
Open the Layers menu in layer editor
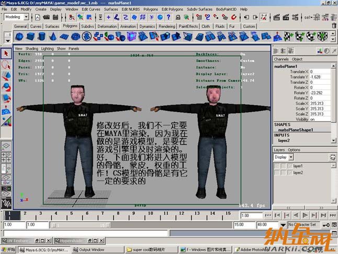pos(279,150)
